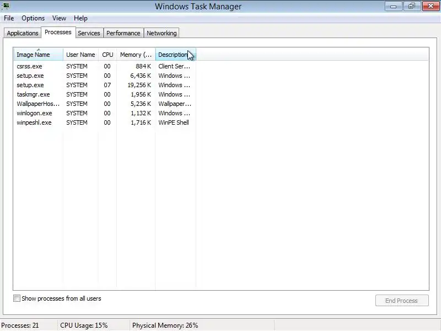
Task: Open the View menu
Action: click(59, 18)
